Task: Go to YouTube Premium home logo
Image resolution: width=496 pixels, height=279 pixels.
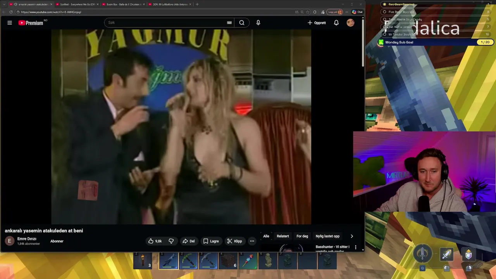Action: [31, 23]
